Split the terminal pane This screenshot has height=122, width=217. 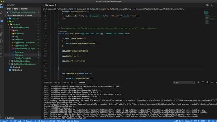(x=203, y=82)
